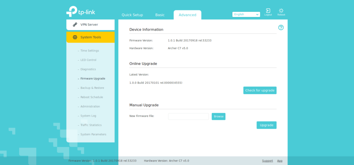Open Time Settings in the sidebar
The image size is (354, 165).
tap(90, 51)
